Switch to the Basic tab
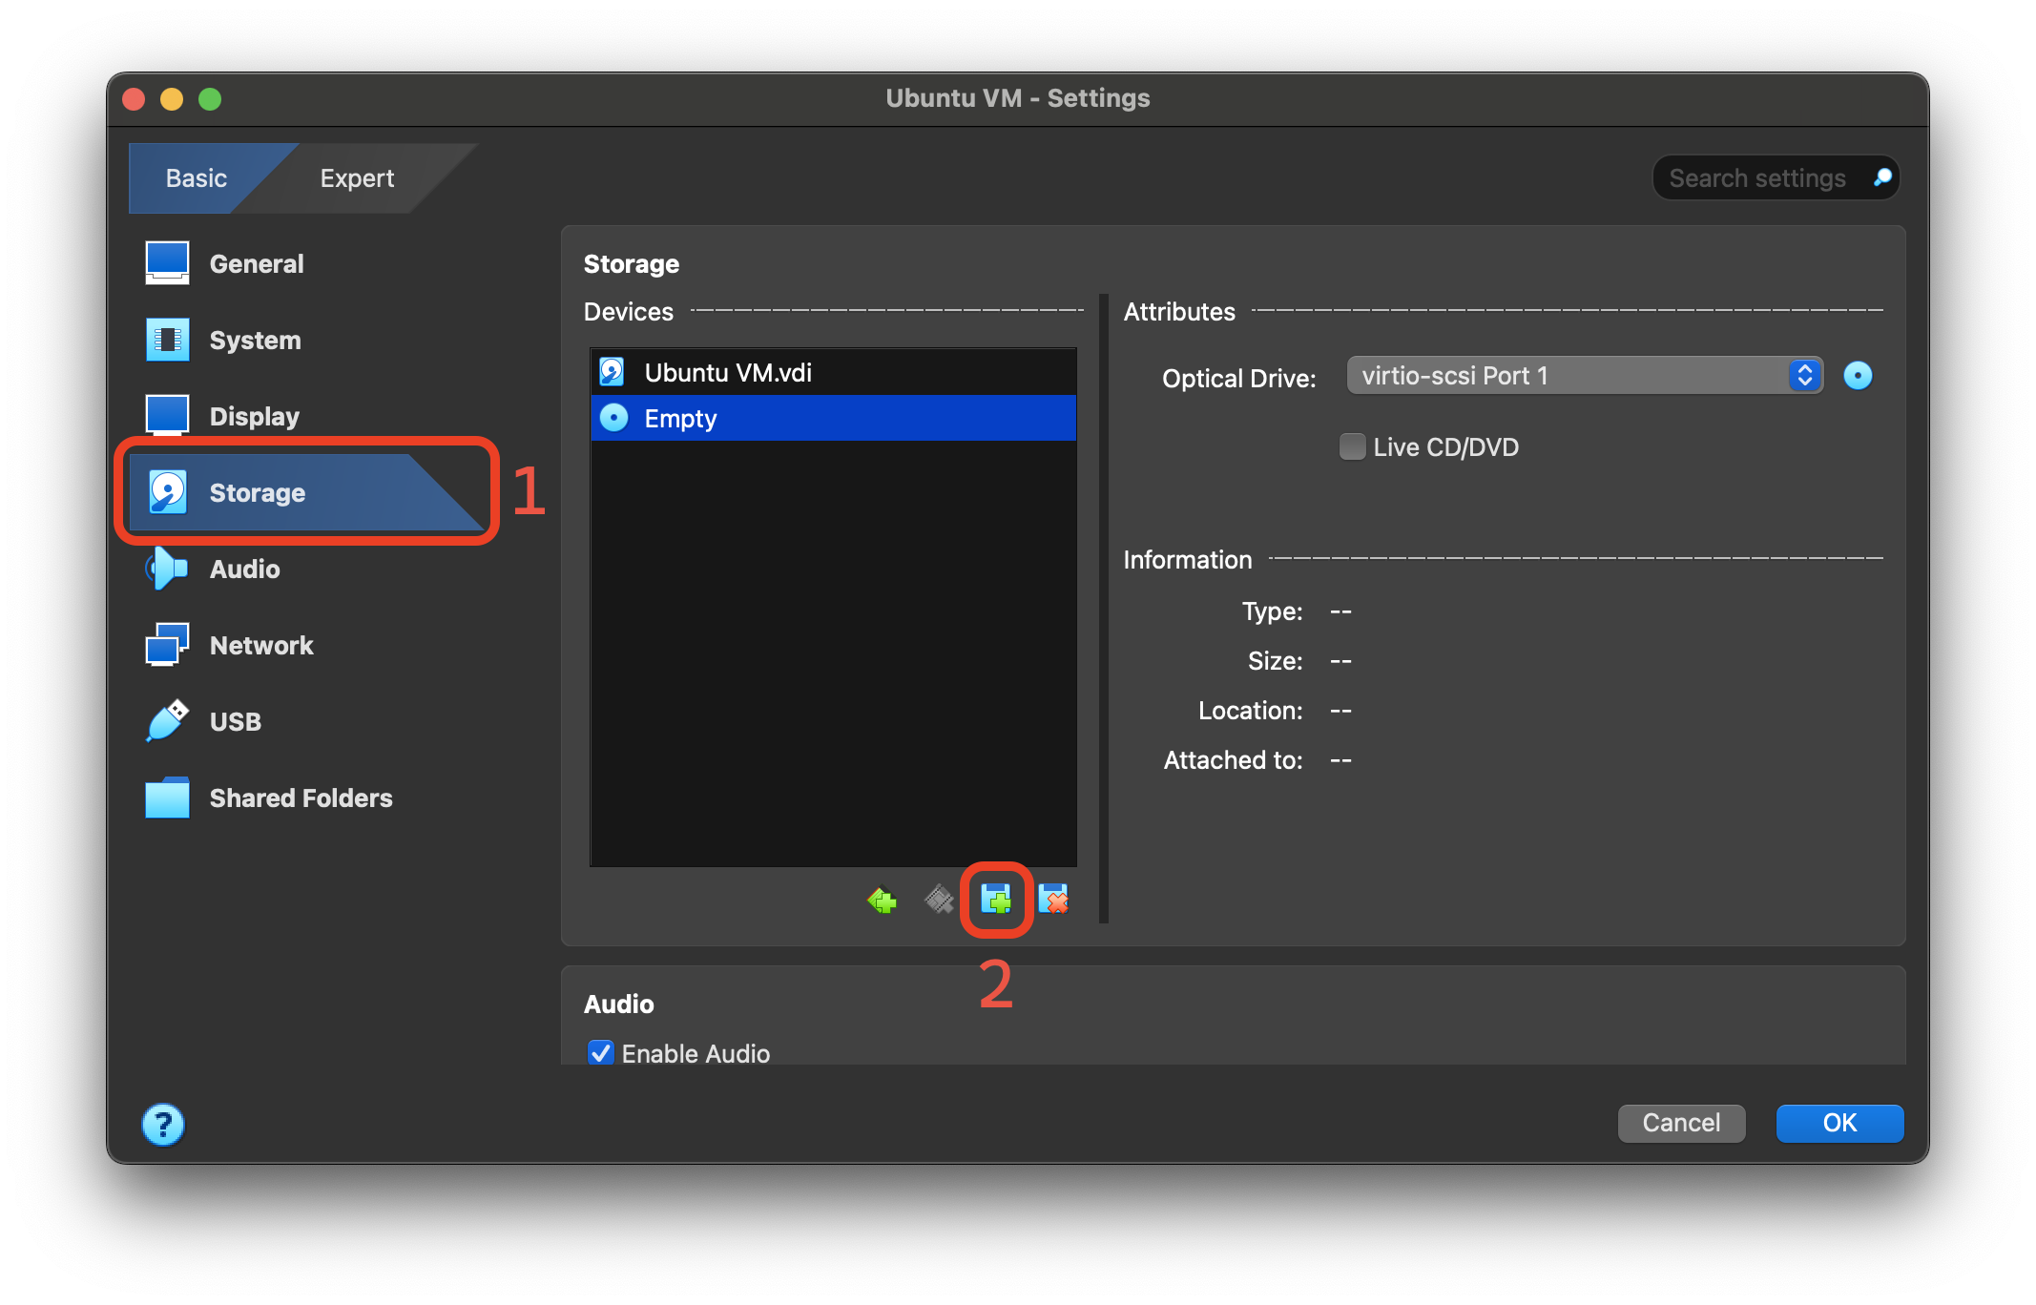The width and height of the screenshot is (2036, 1305). point(196,177)
